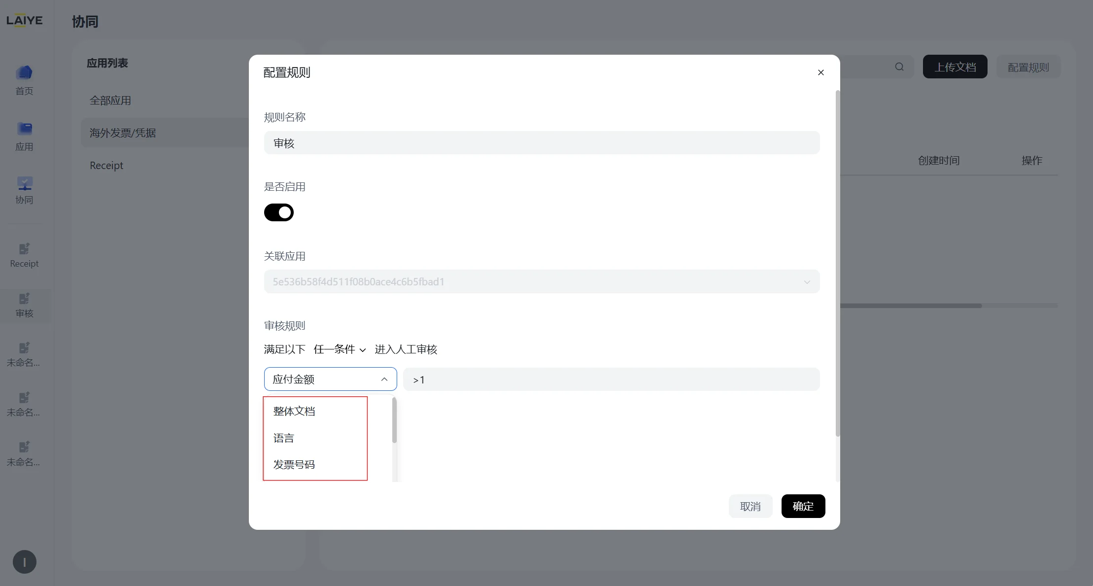This screenshot has width=1093, height=586.
Task: Toggle the 是否启用 switch off
Action: click(279, 212)
